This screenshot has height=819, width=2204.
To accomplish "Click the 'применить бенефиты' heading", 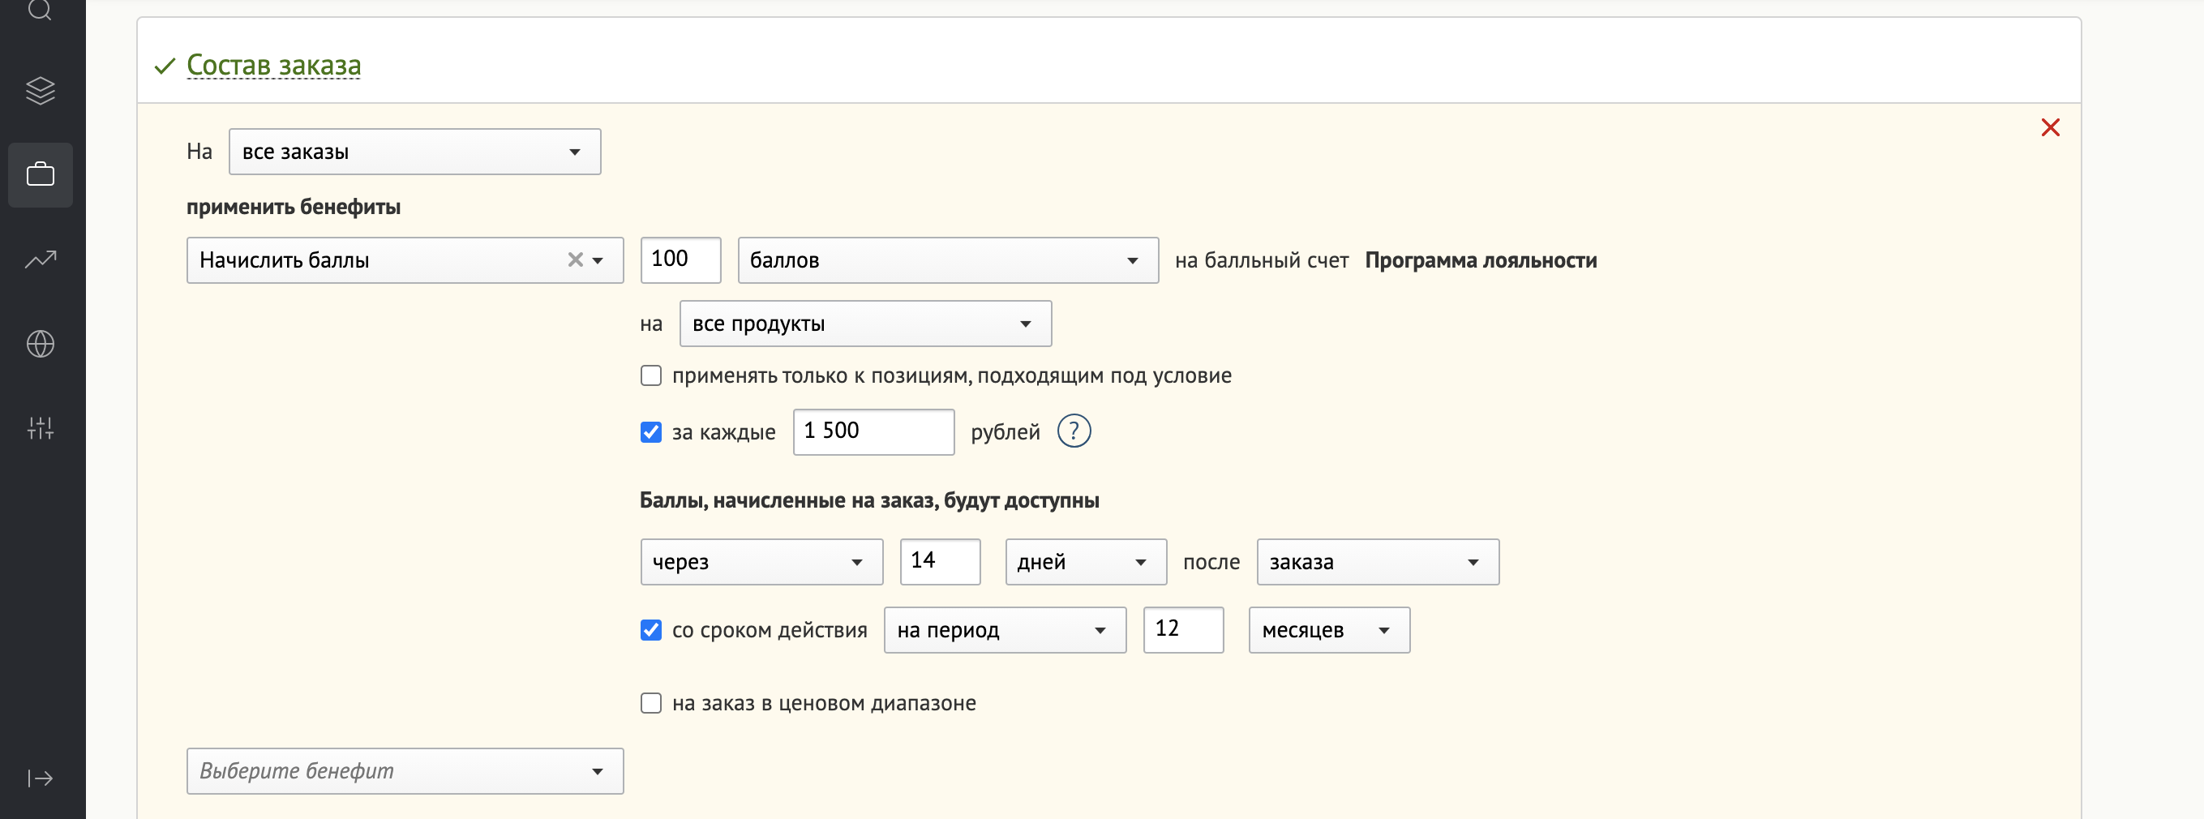I will tap(294, 207).
